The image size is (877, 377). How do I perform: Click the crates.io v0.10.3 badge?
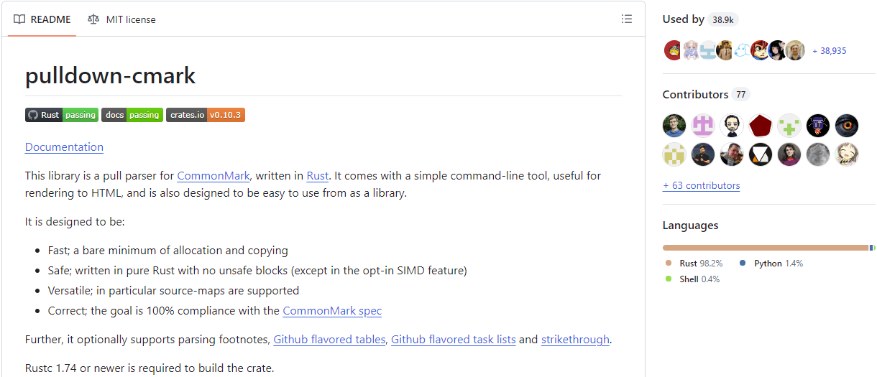pos(206,115)
